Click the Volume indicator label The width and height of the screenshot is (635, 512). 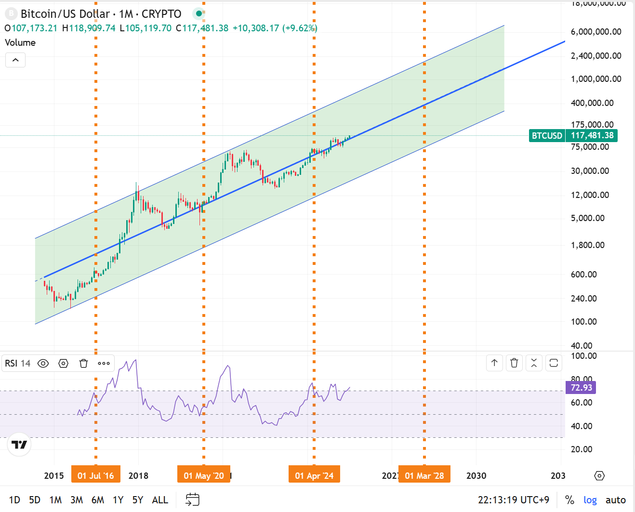coord(20,42)
